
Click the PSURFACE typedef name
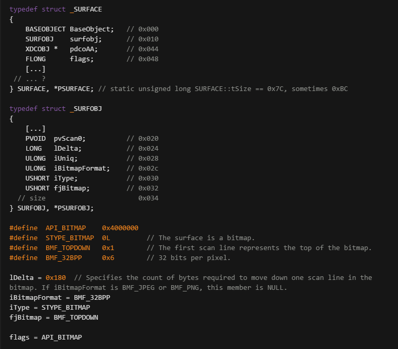(74, 89)
